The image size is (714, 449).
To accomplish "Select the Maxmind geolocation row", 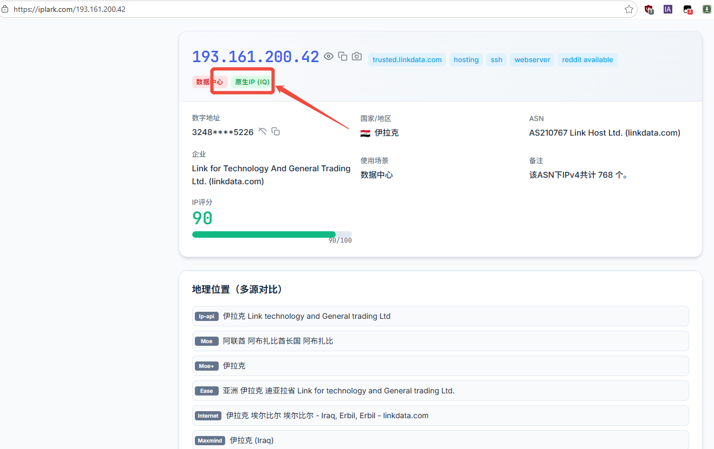I will pos(440,440).
